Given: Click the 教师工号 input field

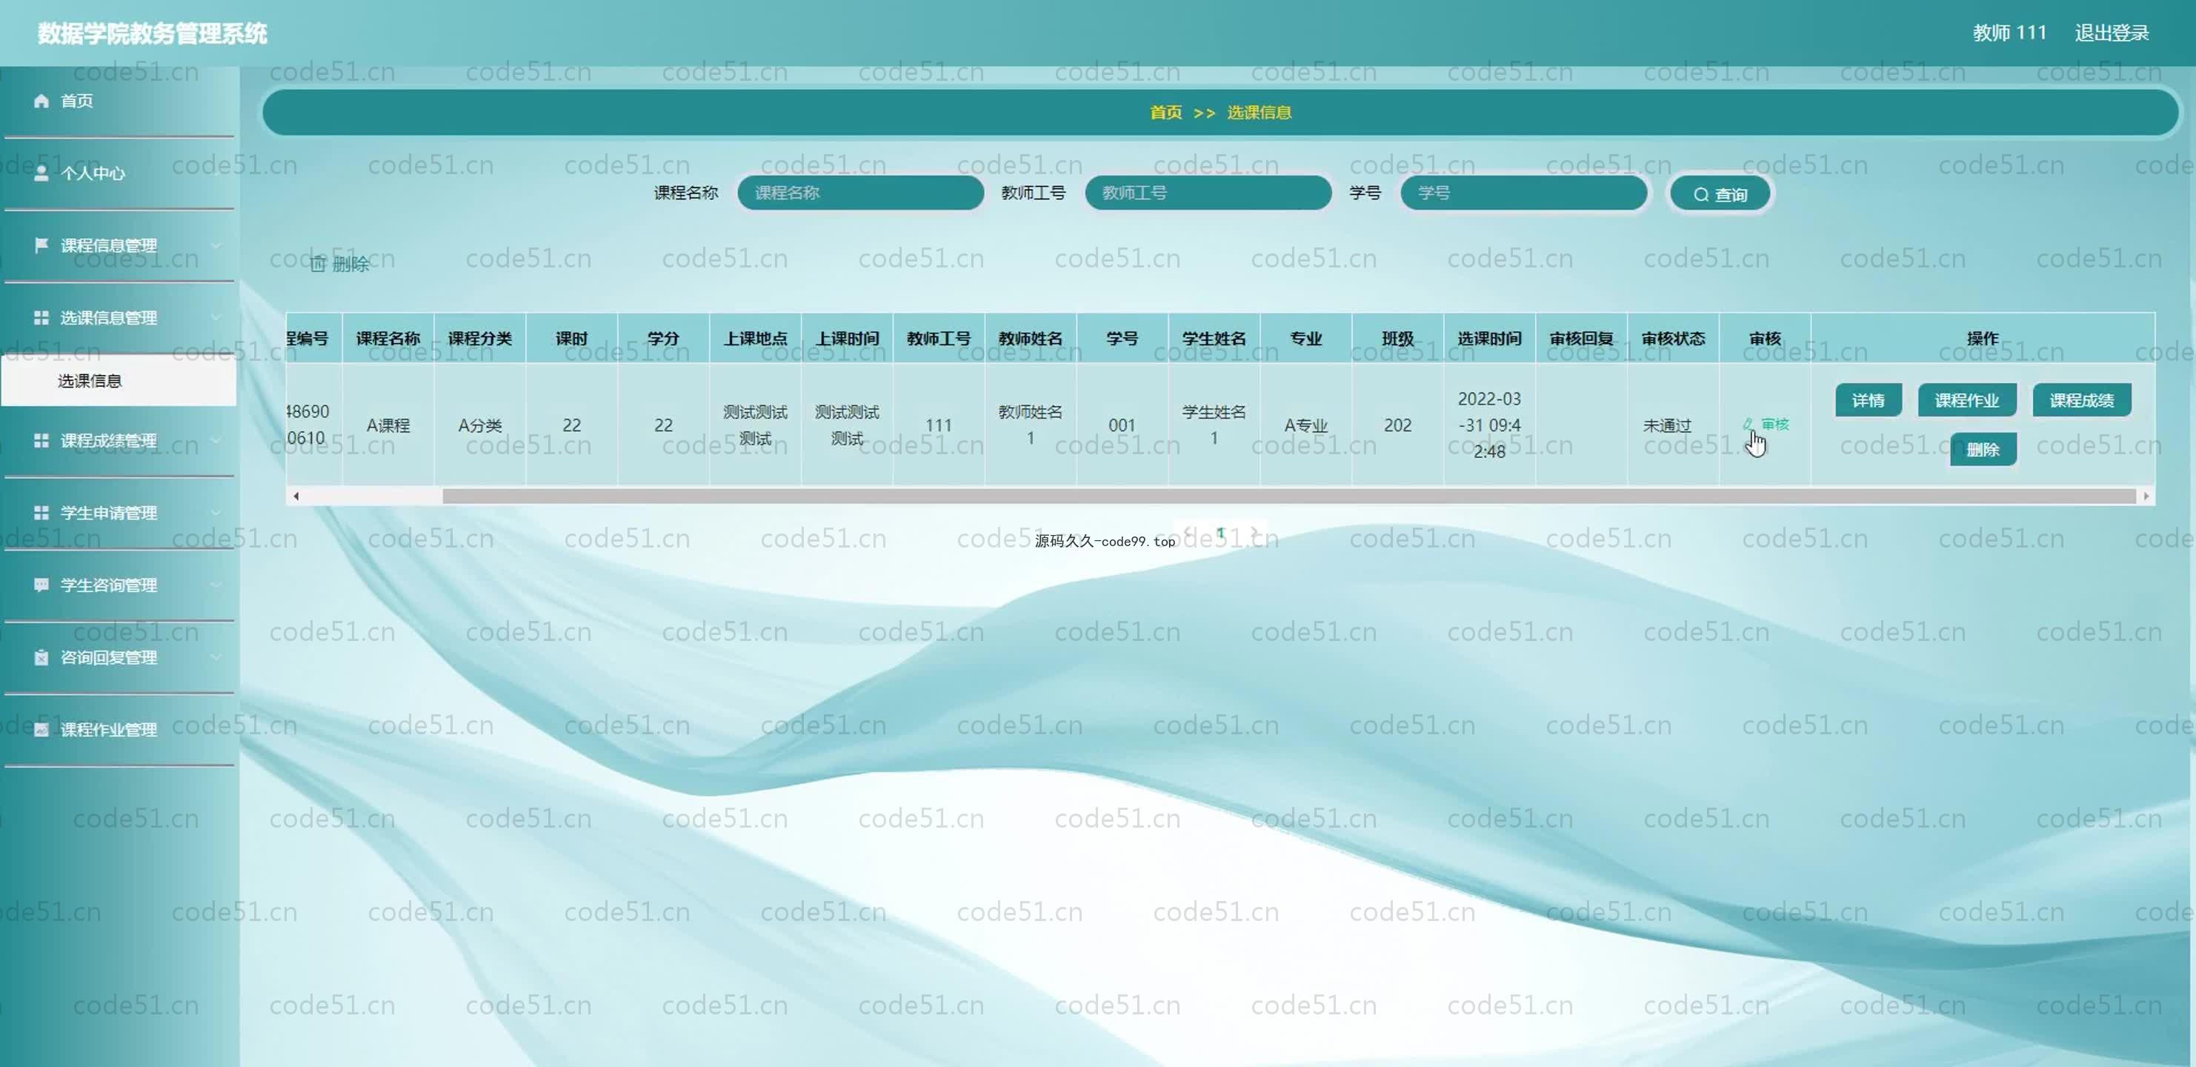Looking at the screenshot, I should tap(1208, 193).
